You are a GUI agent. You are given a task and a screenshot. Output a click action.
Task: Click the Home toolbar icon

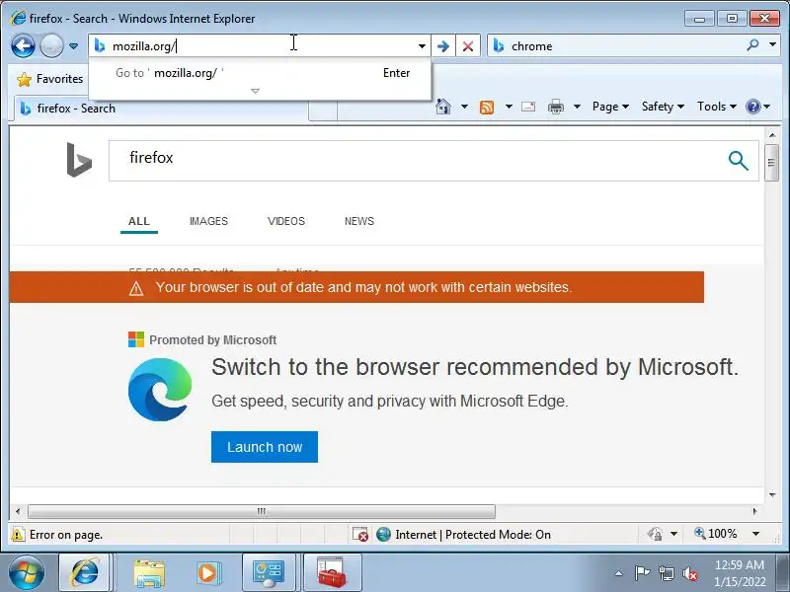[x=443, y=107]
